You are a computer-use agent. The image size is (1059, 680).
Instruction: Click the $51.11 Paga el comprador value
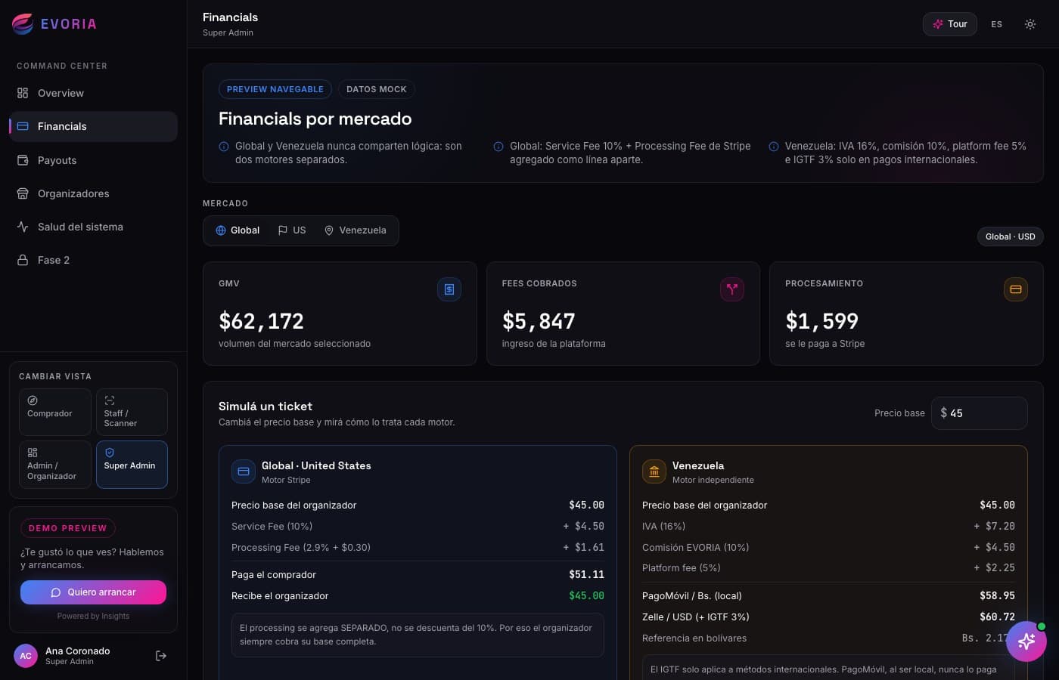click(x=586, y=575)
